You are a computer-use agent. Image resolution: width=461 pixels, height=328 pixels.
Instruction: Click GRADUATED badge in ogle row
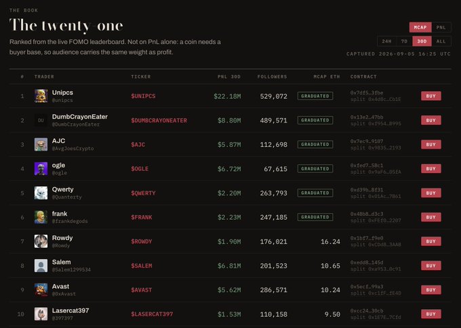315,168
